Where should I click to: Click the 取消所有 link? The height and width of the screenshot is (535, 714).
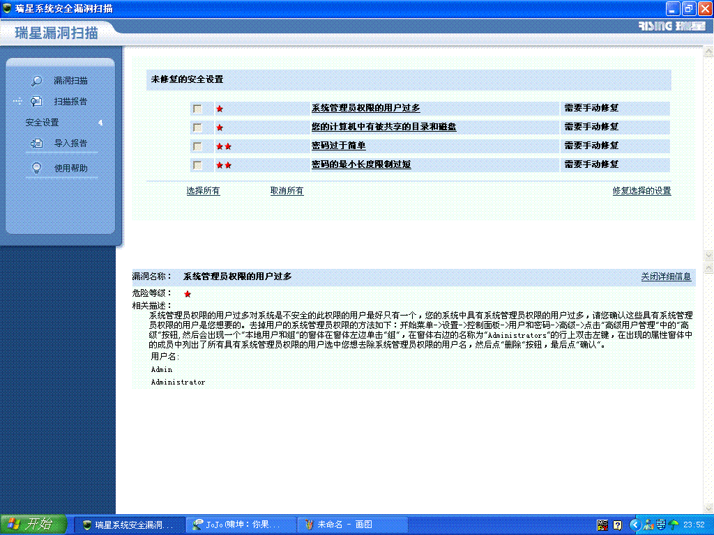[287, 191]
